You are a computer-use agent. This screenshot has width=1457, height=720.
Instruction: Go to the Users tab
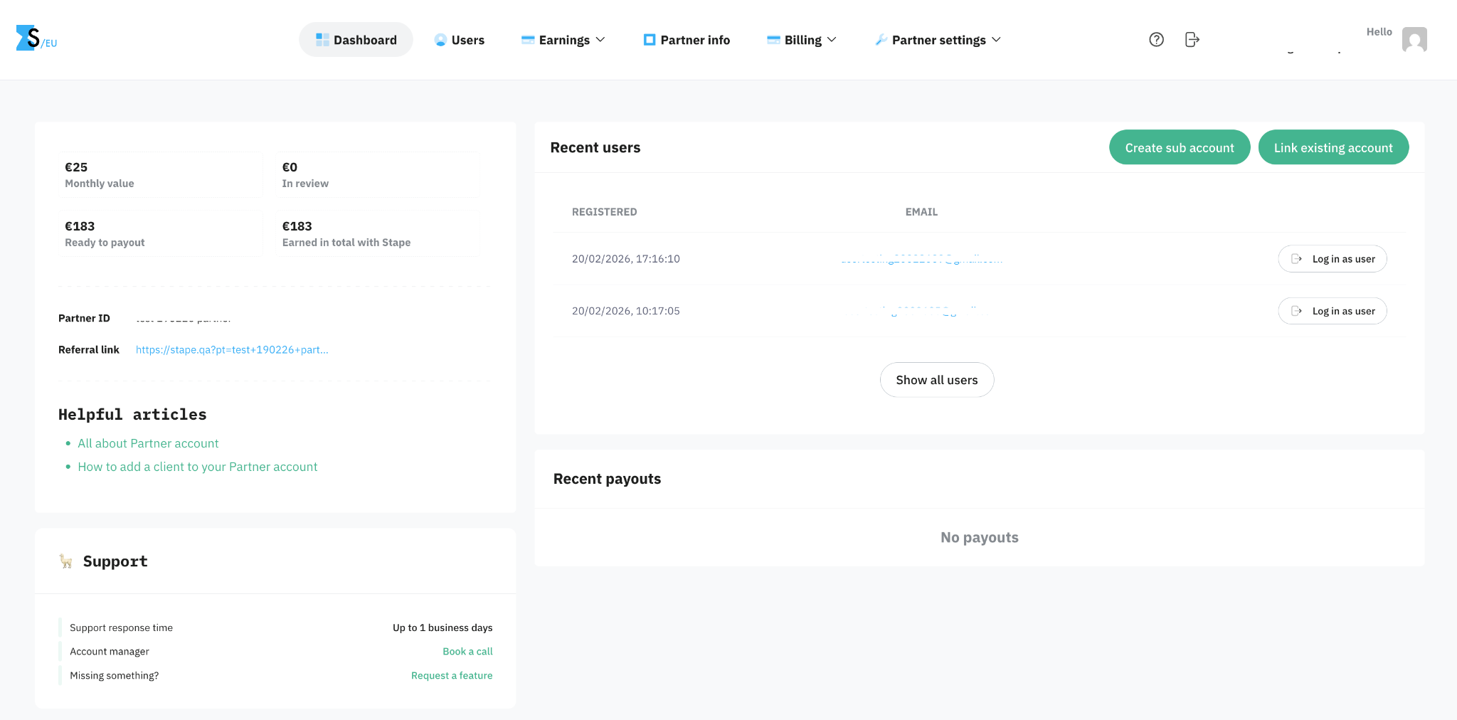click(460, 40)
